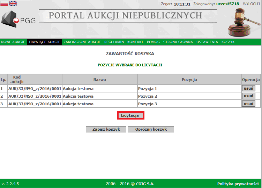Click ZAWARTOŚĆ KOSZYKA heading
Viewport: 262px width, 188px height.
coord(130,54)
